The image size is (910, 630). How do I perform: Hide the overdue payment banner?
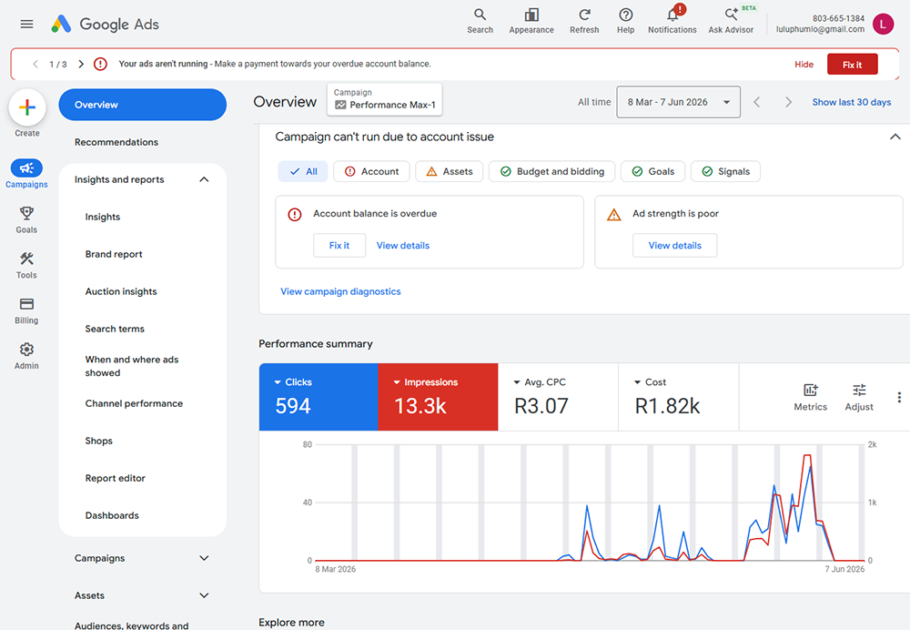click(804, 65)
